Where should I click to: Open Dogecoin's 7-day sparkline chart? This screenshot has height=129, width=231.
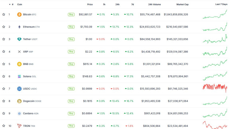click(215, 101)
